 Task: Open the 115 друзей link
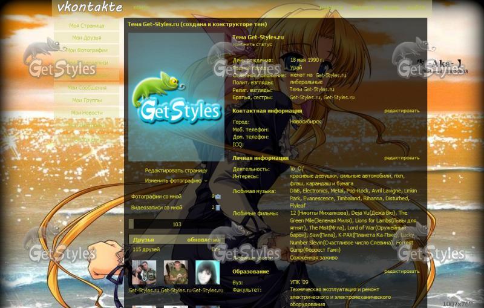point(146,249)
